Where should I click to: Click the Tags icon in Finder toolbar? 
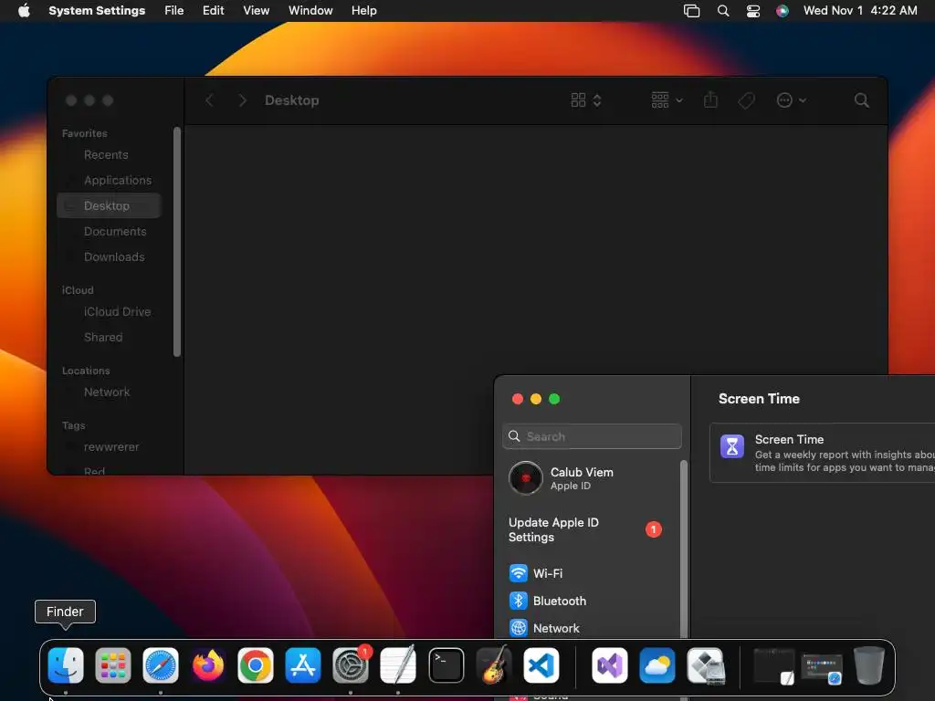[x=746, y=100]
